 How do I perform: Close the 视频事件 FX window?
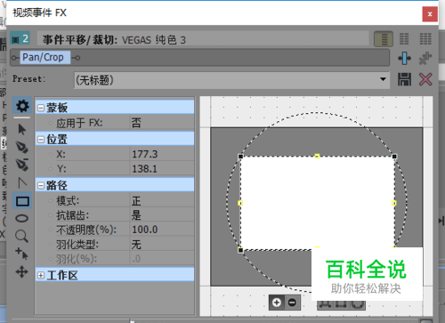point(430,14)
